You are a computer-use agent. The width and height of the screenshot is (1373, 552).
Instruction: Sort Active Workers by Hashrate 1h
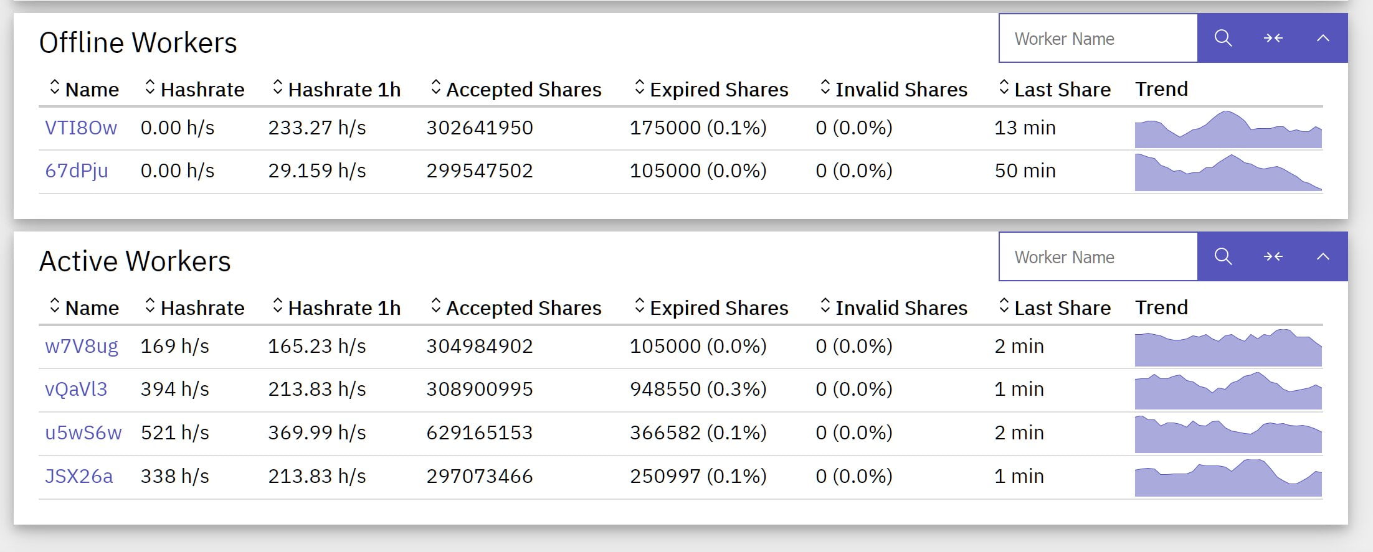(x=336, y=307)
